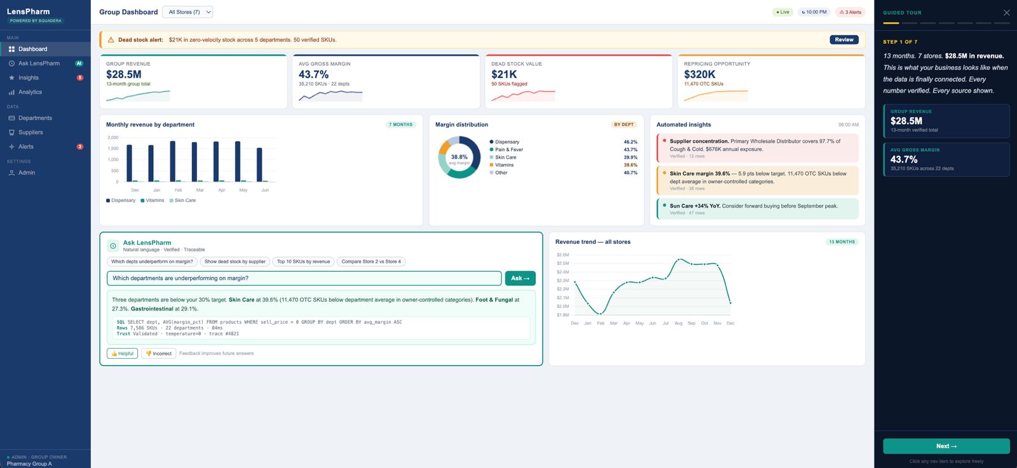Click the Insights star icon
The width and height of the screenshot is (1017, 468).
(x=11, y=77)
